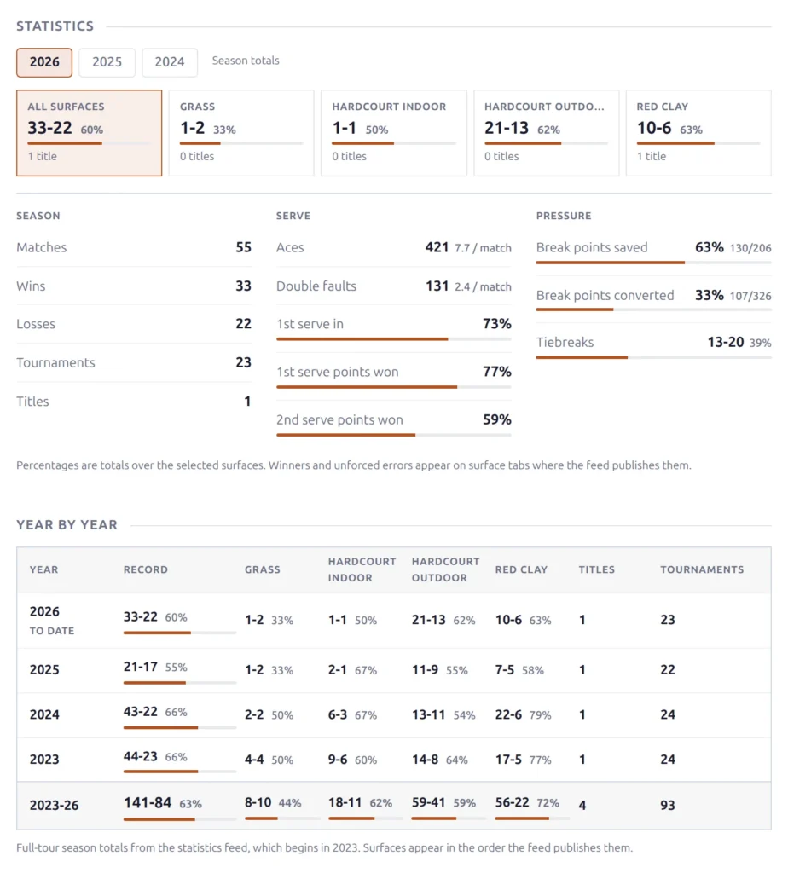
Task: Click the Break points converted label
Action: pos(605,295)
